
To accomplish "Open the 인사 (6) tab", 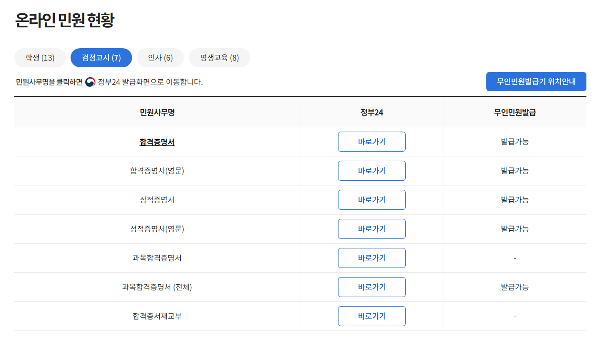I will [x=160, y=57].
